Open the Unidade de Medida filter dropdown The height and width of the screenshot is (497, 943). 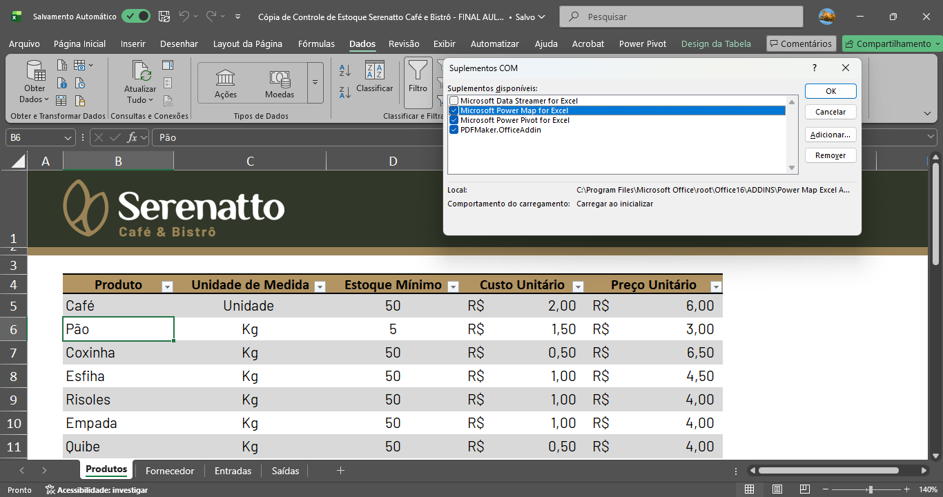click(x=320, y=286)
